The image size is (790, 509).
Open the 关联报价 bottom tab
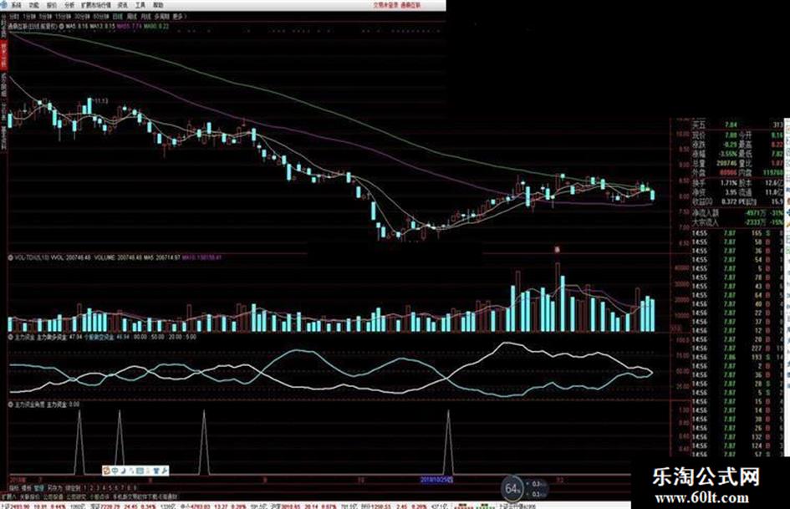[30, 496]
